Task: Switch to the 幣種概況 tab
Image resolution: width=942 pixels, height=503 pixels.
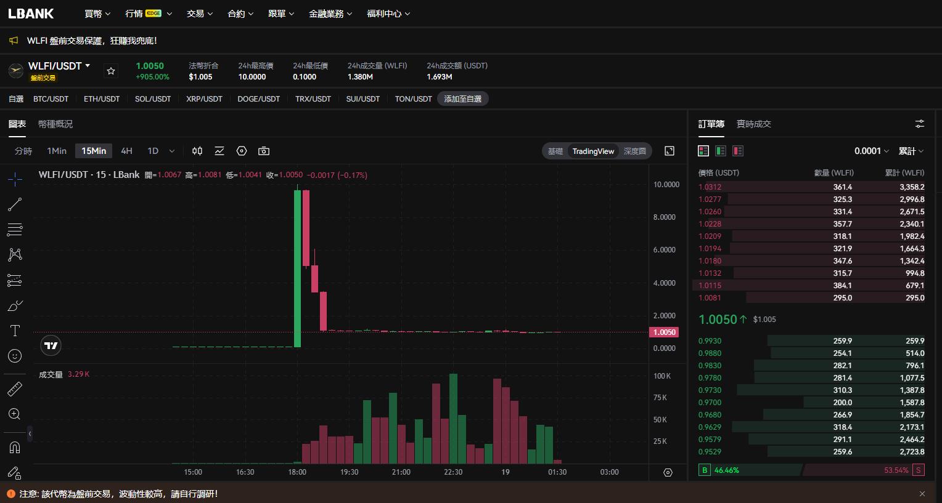Action: (x=55, y=124)
